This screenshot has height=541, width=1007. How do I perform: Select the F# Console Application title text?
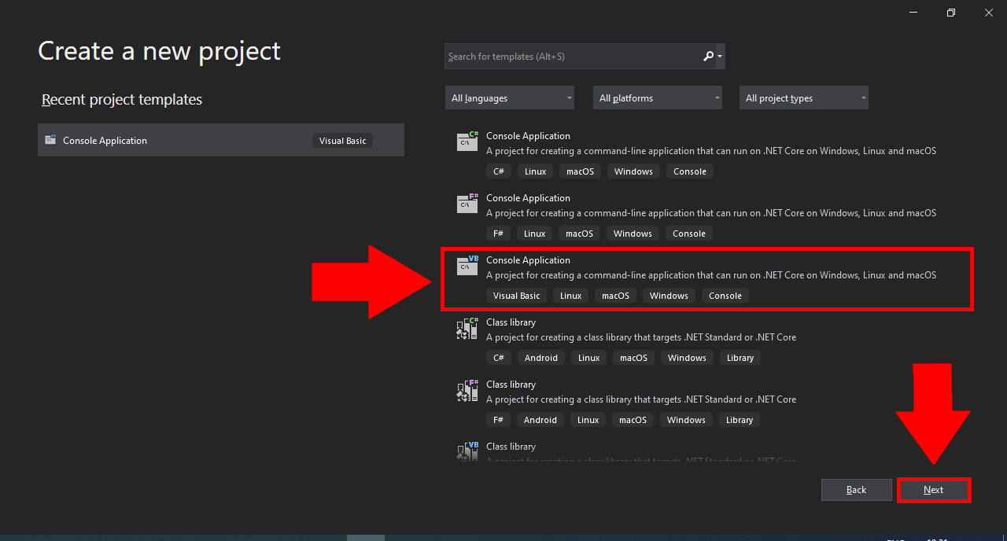point(528,198)
